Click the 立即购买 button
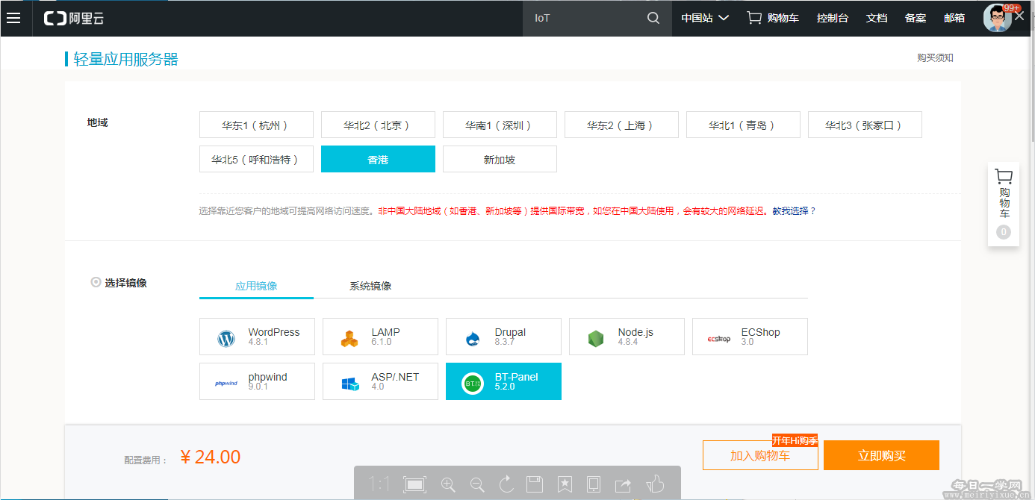1035x500 pixels. [x=881, y=455]
